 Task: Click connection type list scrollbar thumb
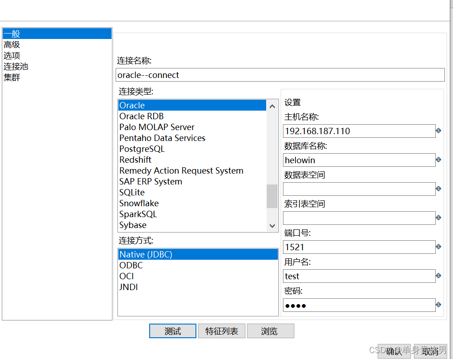click(x=272, y=196)
